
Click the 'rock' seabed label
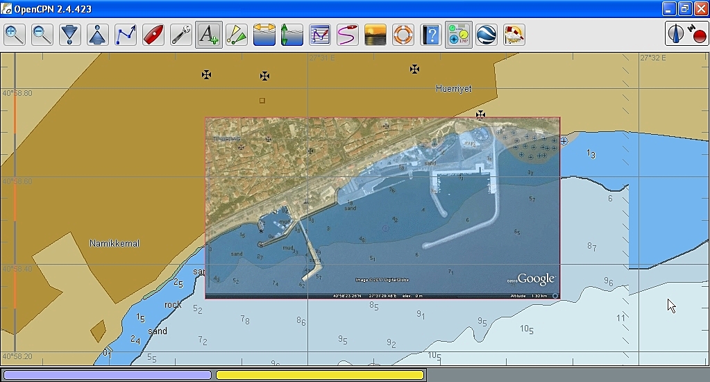pyautogui.click(x=173, y=305)
